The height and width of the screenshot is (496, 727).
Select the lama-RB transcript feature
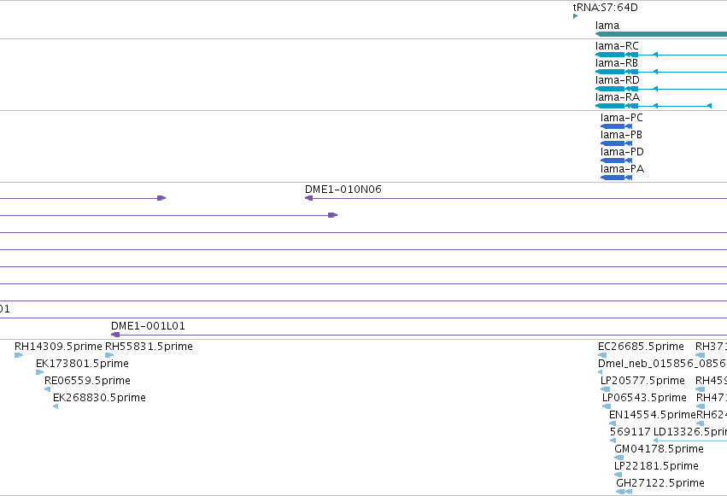pyautogui.click(x=661, y=72)
